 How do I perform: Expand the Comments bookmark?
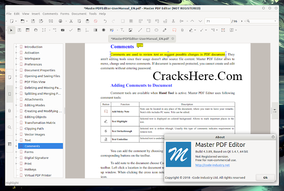coord(16,146)
